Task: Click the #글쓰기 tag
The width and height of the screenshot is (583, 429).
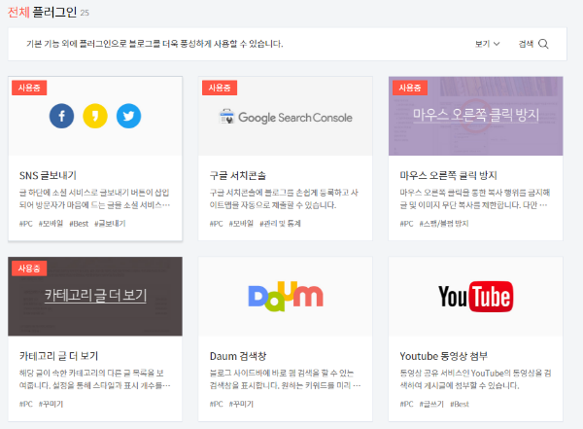Action: pyautogui.click(x=431, y=404)
